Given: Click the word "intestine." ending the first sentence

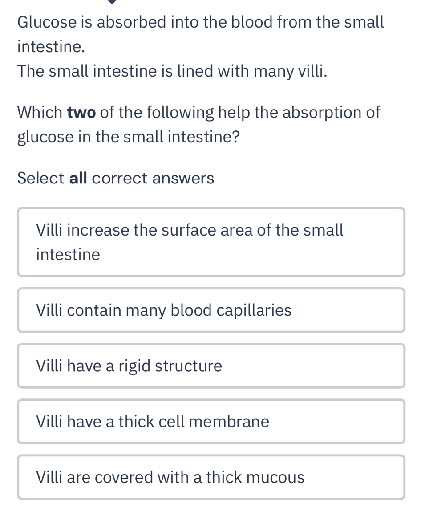Looking at the screenshot, I should point(51,46).
